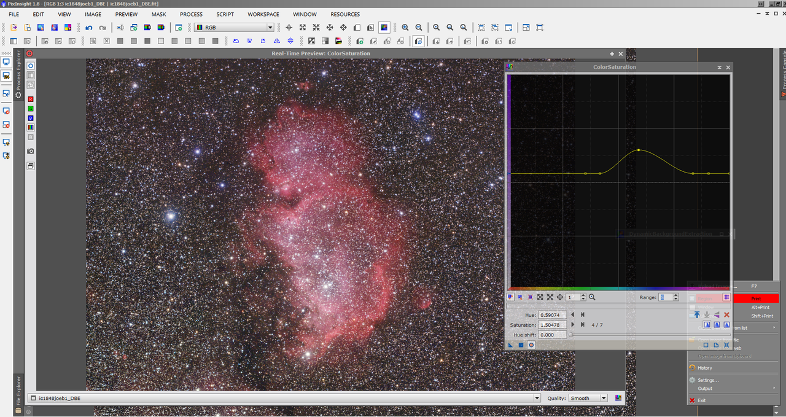Select linear interpolation button
Viewport: 786px width, 417px height.
tap(726, 324)
